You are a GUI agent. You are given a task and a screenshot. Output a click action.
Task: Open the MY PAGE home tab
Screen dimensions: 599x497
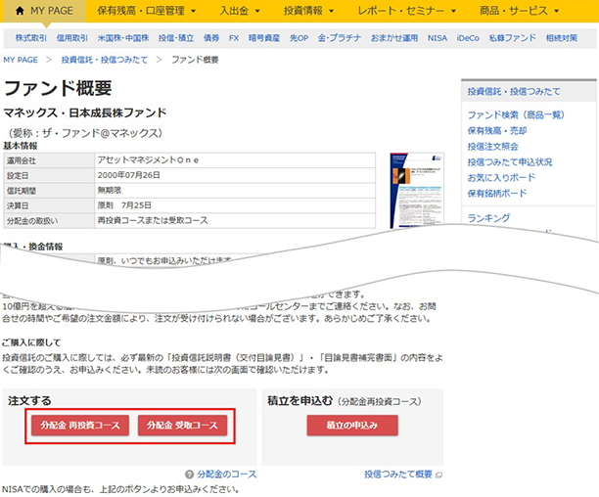[44, 11]
